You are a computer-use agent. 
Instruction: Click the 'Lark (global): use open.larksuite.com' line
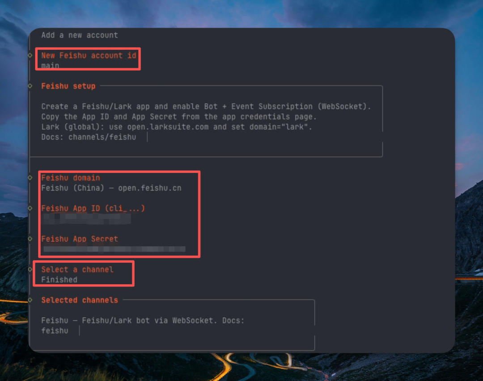(x=177, y=127)
